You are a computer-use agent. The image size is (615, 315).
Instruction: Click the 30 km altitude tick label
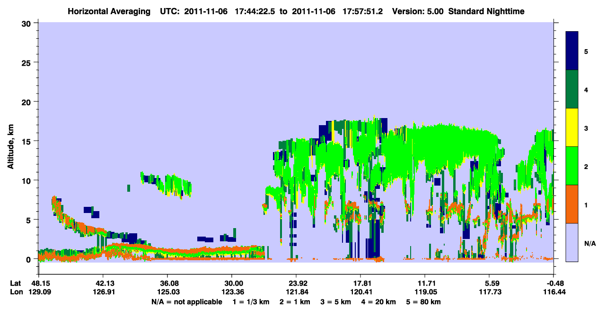(x=28, y=23)
